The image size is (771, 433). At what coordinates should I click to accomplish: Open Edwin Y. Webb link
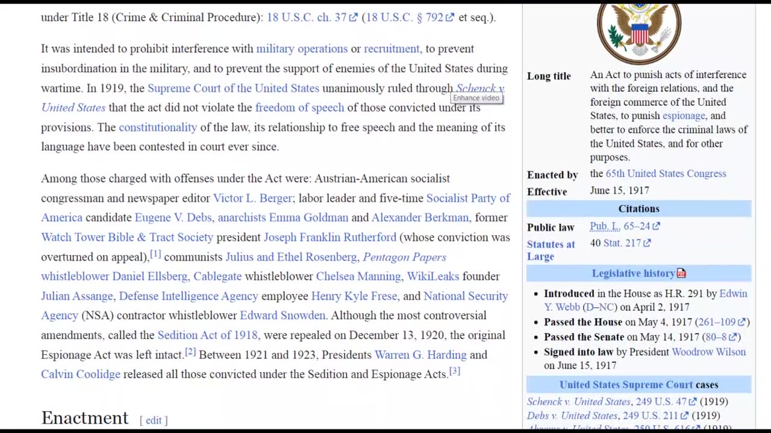tap(733, 293)
